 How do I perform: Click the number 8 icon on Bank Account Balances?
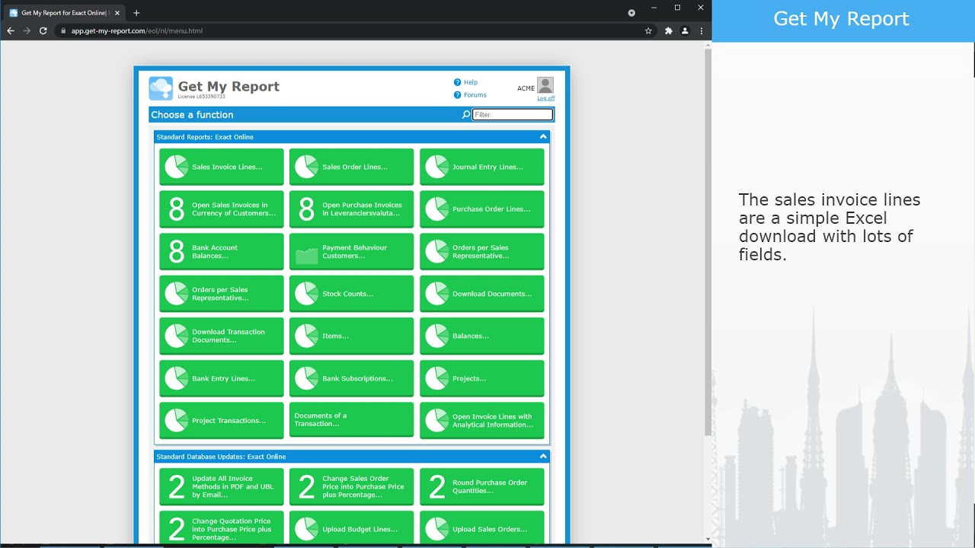pyautogui.click(x=176, y=251)
